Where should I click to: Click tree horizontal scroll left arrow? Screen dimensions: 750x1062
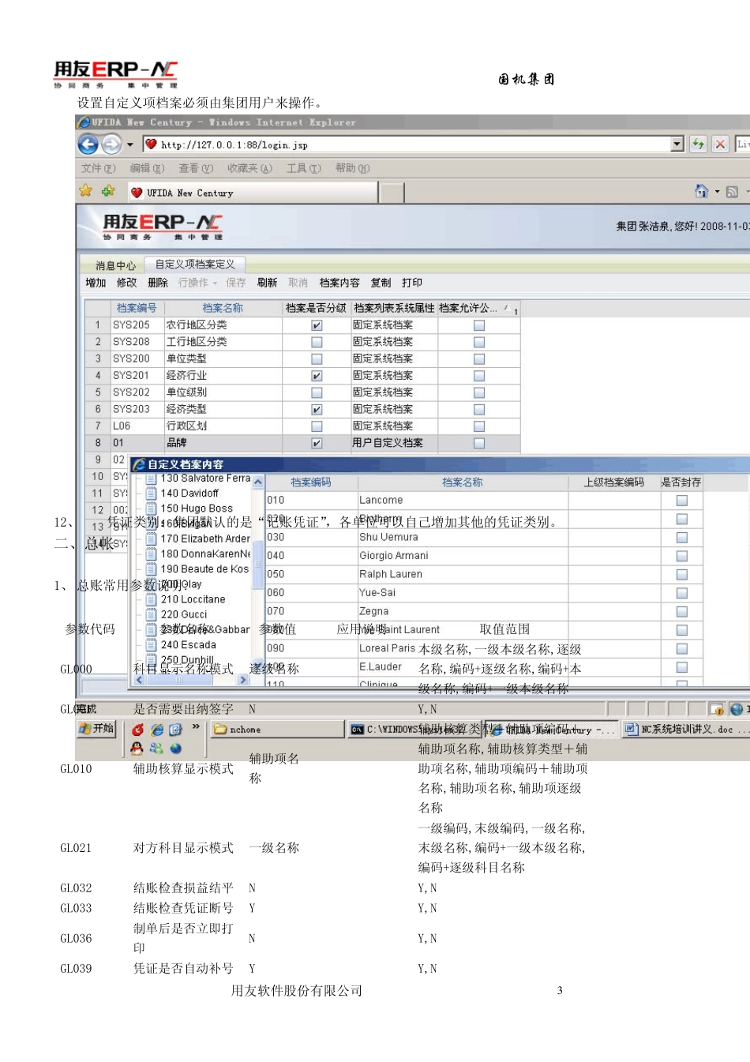pyautogui.click(x=140, y=679)
